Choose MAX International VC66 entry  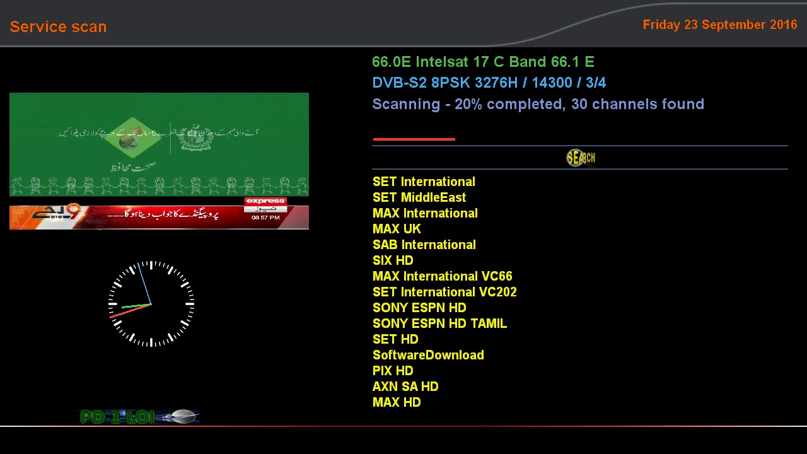pos(442,276)
